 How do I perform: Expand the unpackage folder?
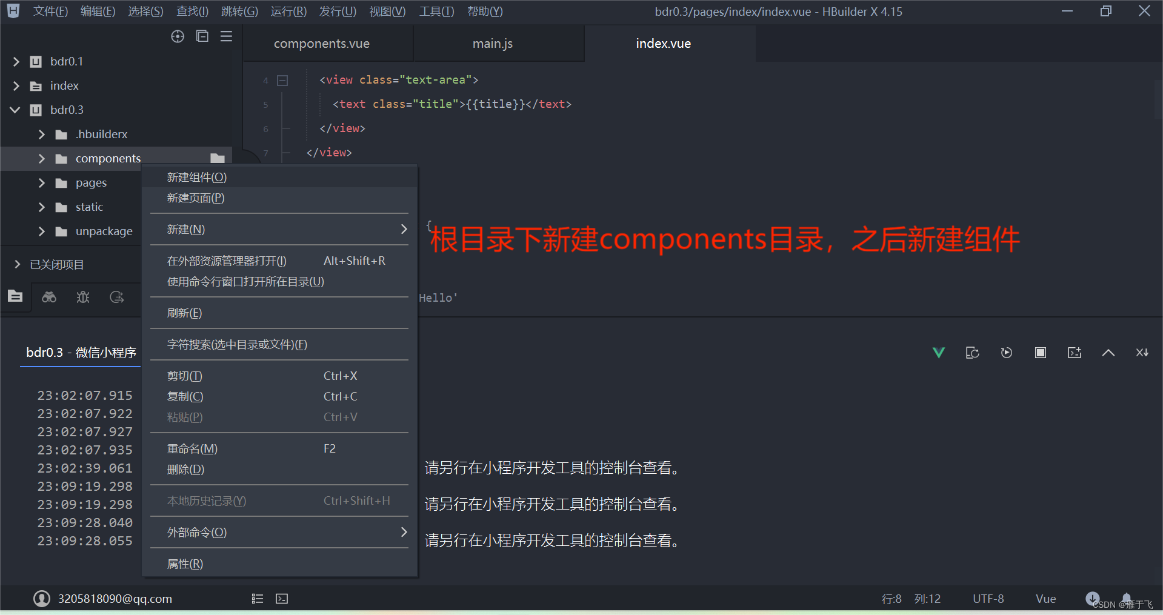[x=42, y=231]
